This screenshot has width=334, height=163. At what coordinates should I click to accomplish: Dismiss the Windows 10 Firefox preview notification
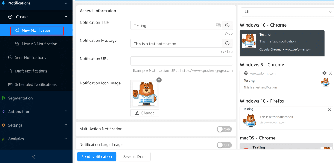[x=330, y=110]
